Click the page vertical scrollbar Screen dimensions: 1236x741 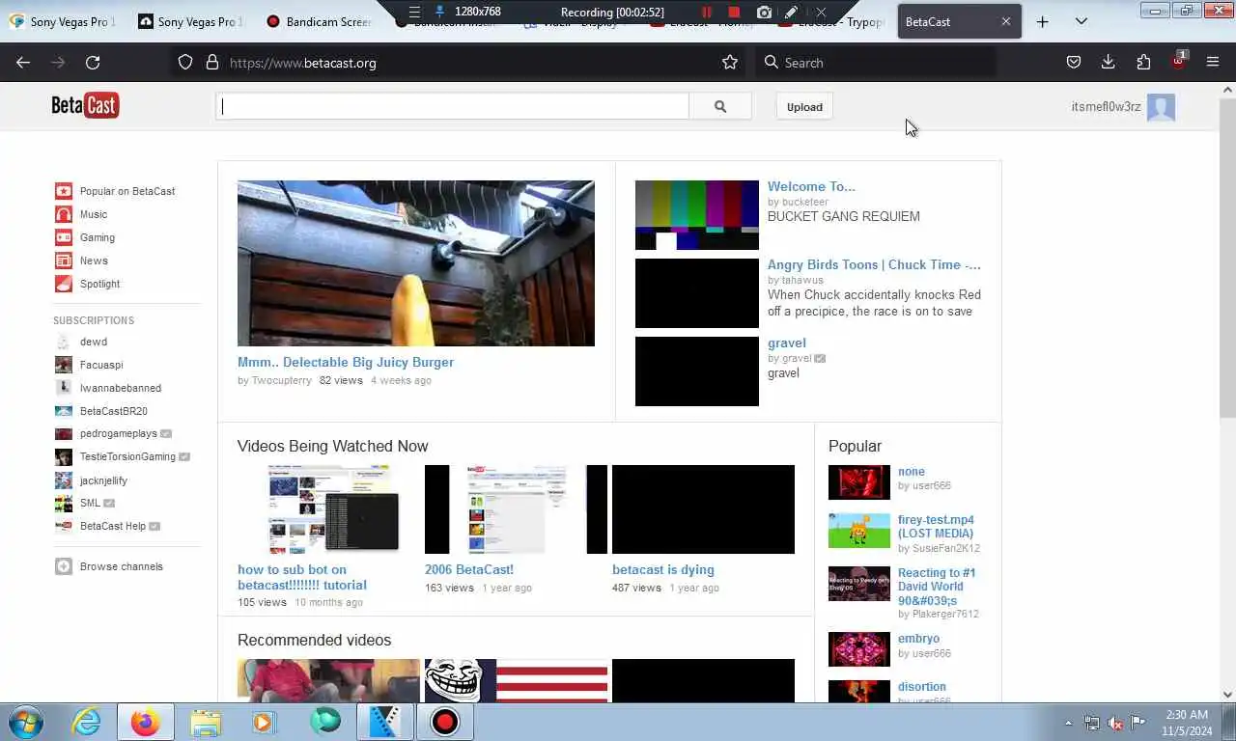(x=1227, y=259)
